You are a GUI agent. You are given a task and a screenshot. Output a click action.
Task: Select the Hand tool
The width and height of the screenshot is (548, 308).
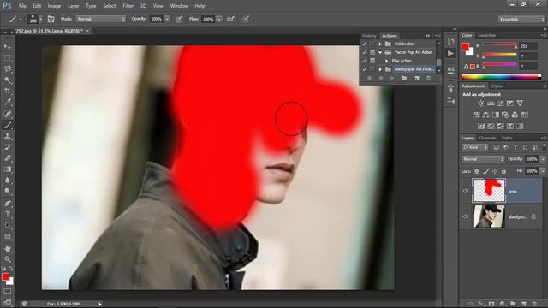[x=8, y=248]
